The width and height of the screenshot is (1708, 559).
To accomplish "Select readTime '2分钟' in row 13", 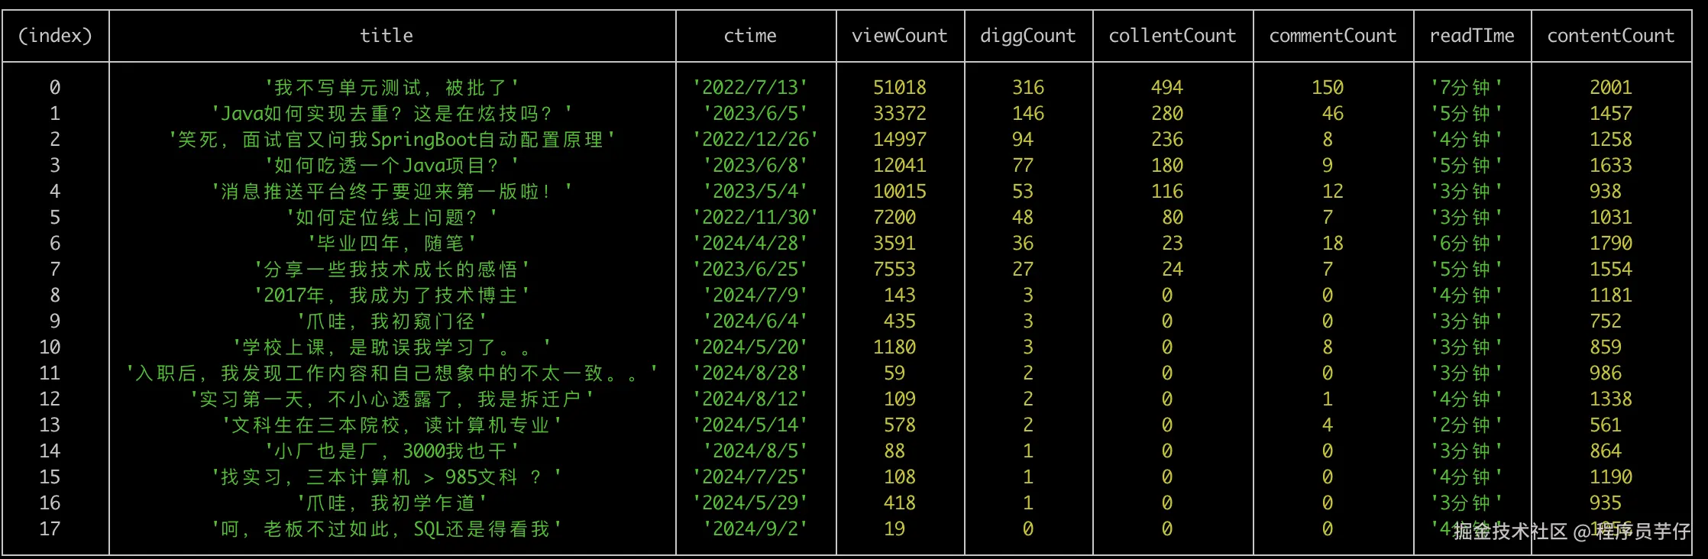I will click(x=1467, y=425).
